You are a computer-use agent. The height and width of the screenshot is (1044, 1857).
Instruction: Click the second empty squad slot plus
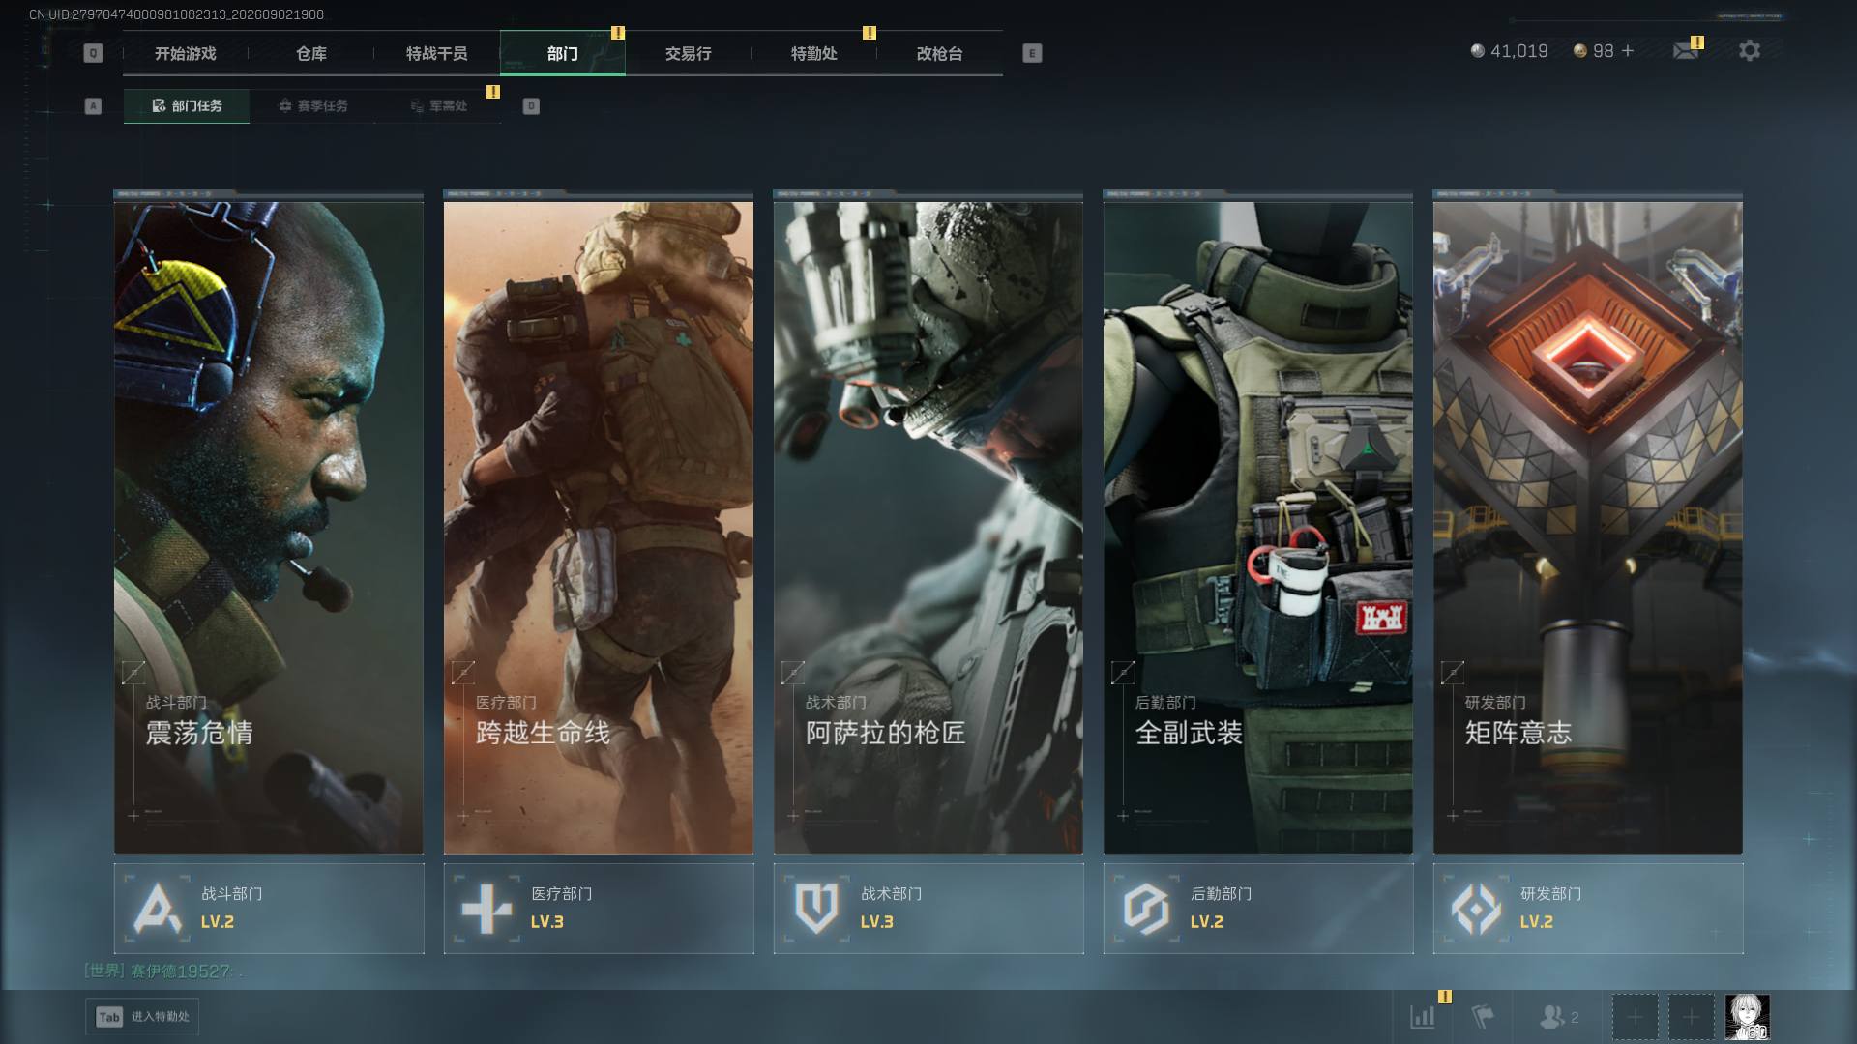tap(1691, 1017)
